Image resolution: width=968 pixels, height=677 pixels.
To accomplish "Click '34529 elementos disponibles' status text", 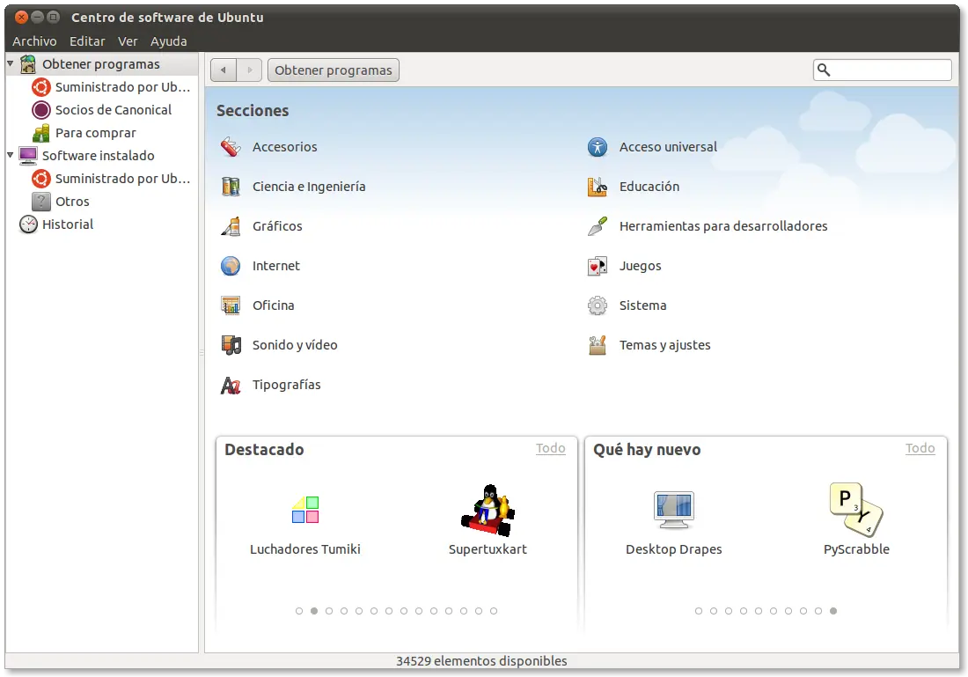I will pos(481,661).
